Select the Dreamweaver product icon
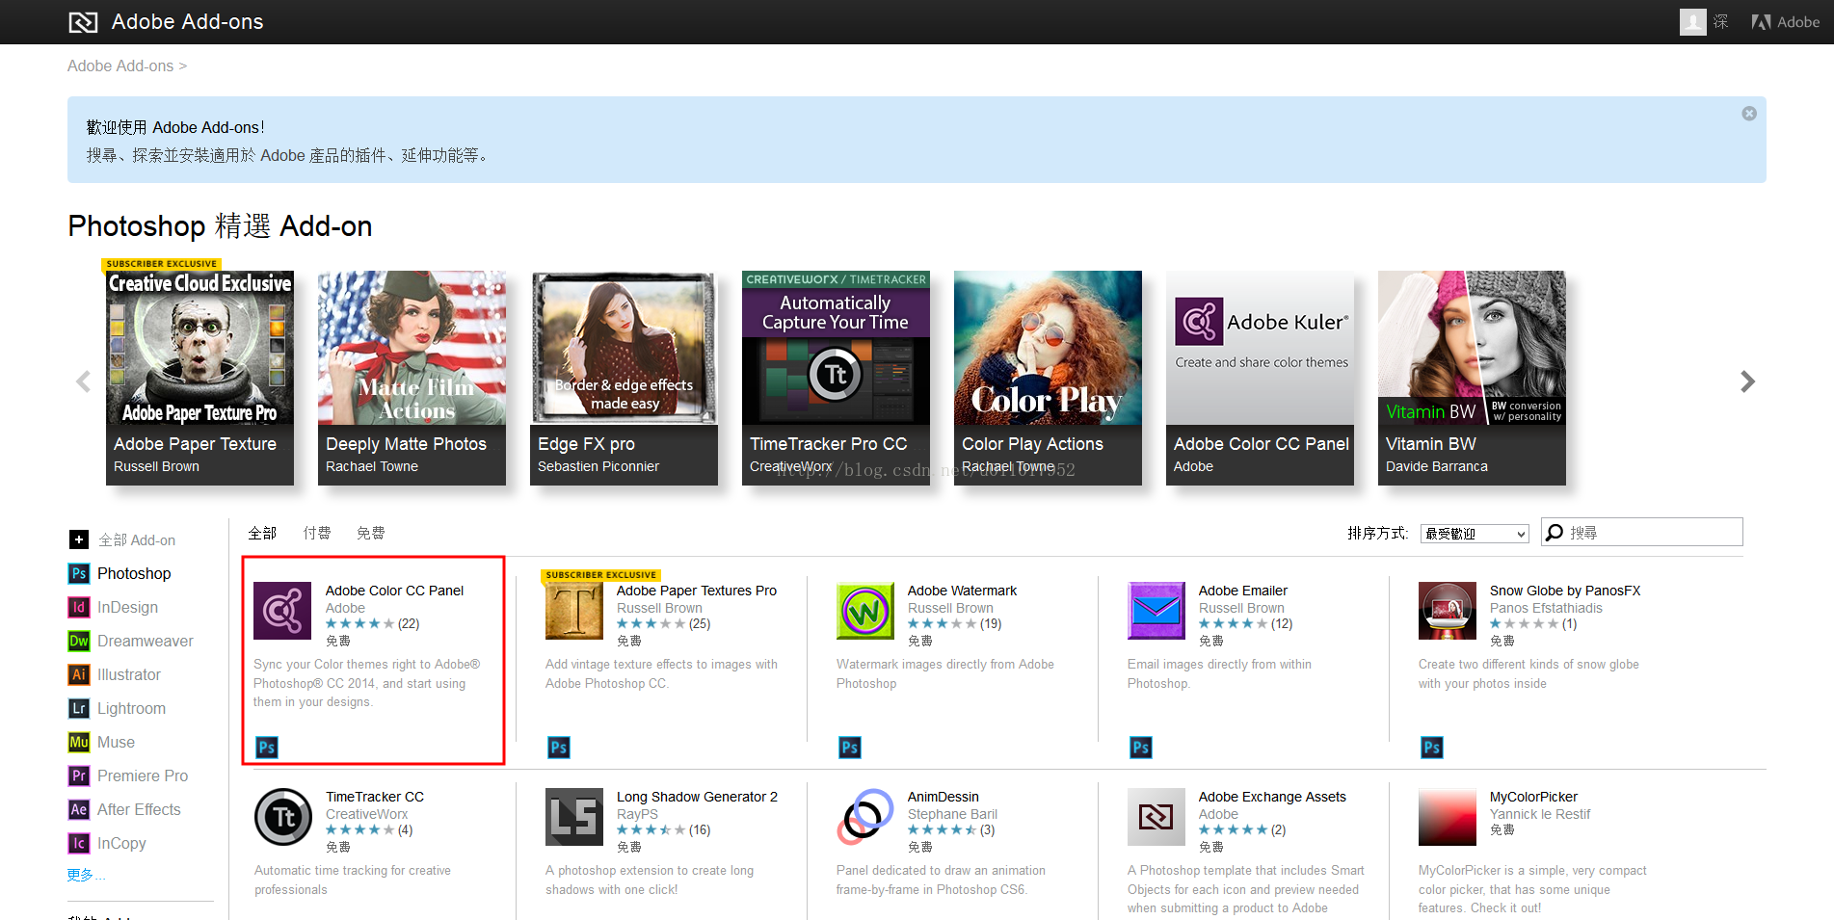The height and width of the screenshot is (920, 1834). [x=79, y=642]
